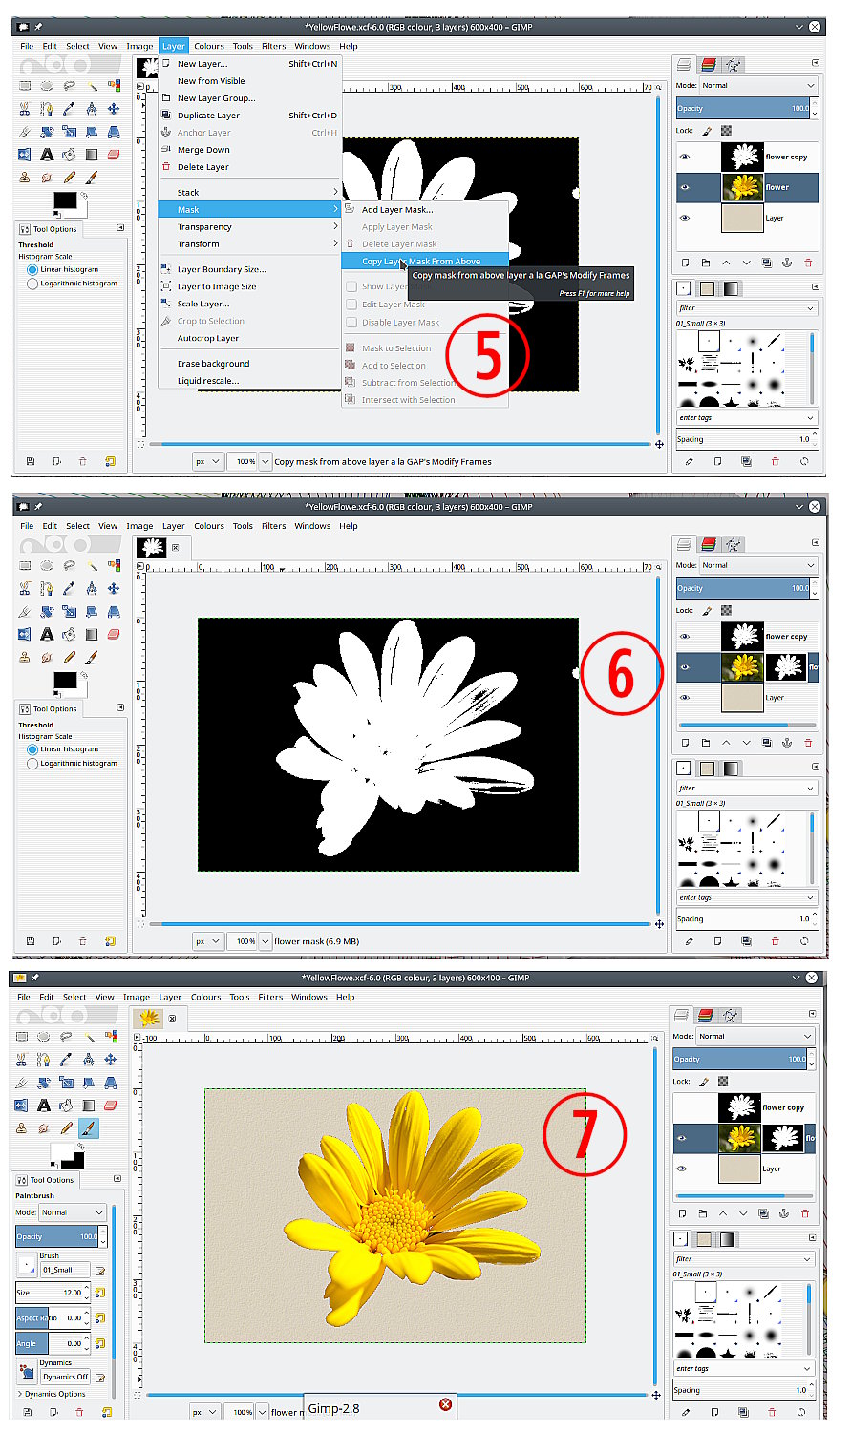Select the Pencil tool in the yellow-flower window
Image resolution: width=851 pixels, height=1432 pixels.
66,1128
